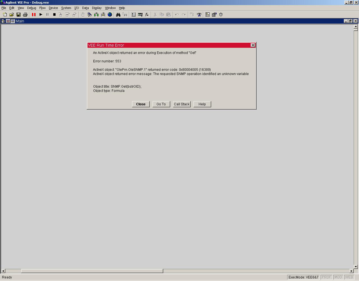Open the I/O menu
Image resolution: width=359 pixels, height=281 pixels.
click(x=77, y=8)
